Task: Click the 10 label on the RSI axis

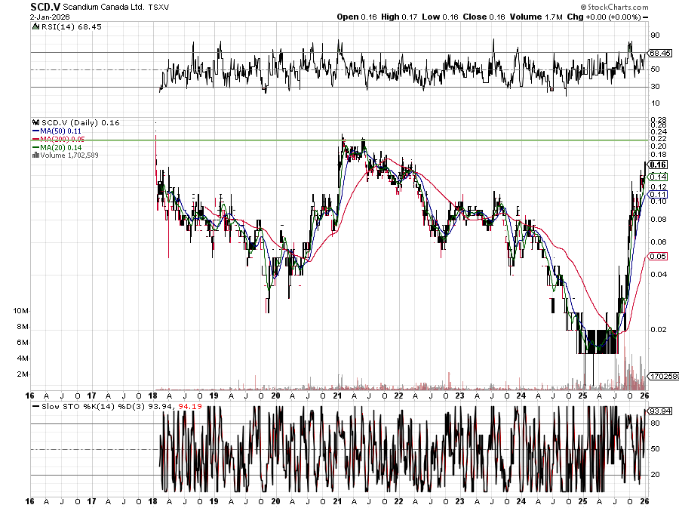Action: click(x=655, y=103)
